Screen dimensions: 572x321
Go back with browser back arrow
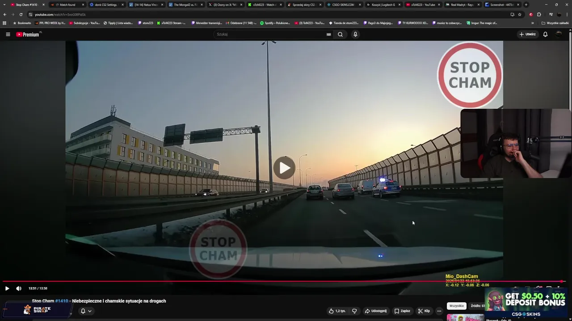(4, 14)
